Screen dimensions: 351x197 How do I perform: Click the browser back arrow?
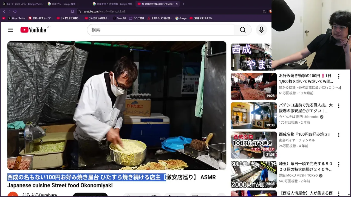pyautogui.click(x=4, y=11)
